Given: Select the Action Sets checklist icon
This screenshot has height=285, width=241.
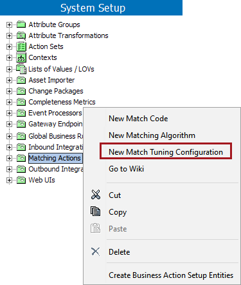Looking at the screenshot, I should pos(21,46).
